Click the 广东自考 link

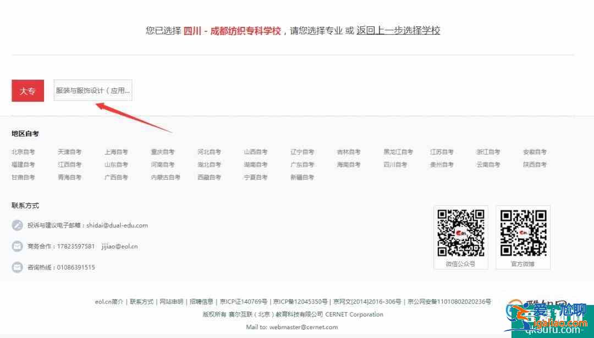[x=302, y=164]
